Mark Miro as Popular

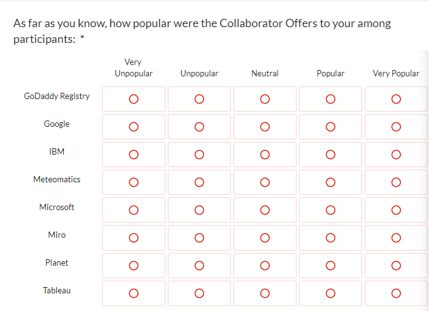(331, 238)
